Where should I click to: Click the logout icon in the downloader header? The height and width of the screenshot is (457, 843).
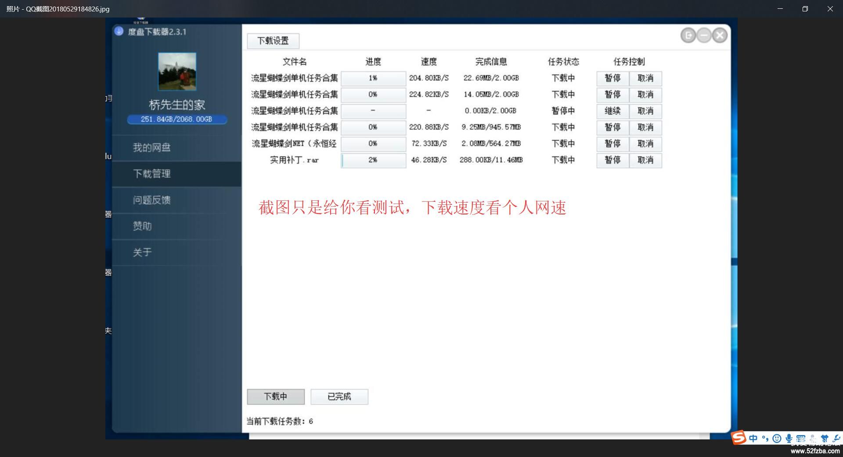point(688,36)
